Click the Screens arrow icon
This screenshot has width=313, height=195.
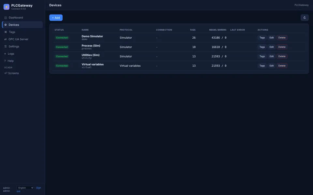[x=6, y=73]
